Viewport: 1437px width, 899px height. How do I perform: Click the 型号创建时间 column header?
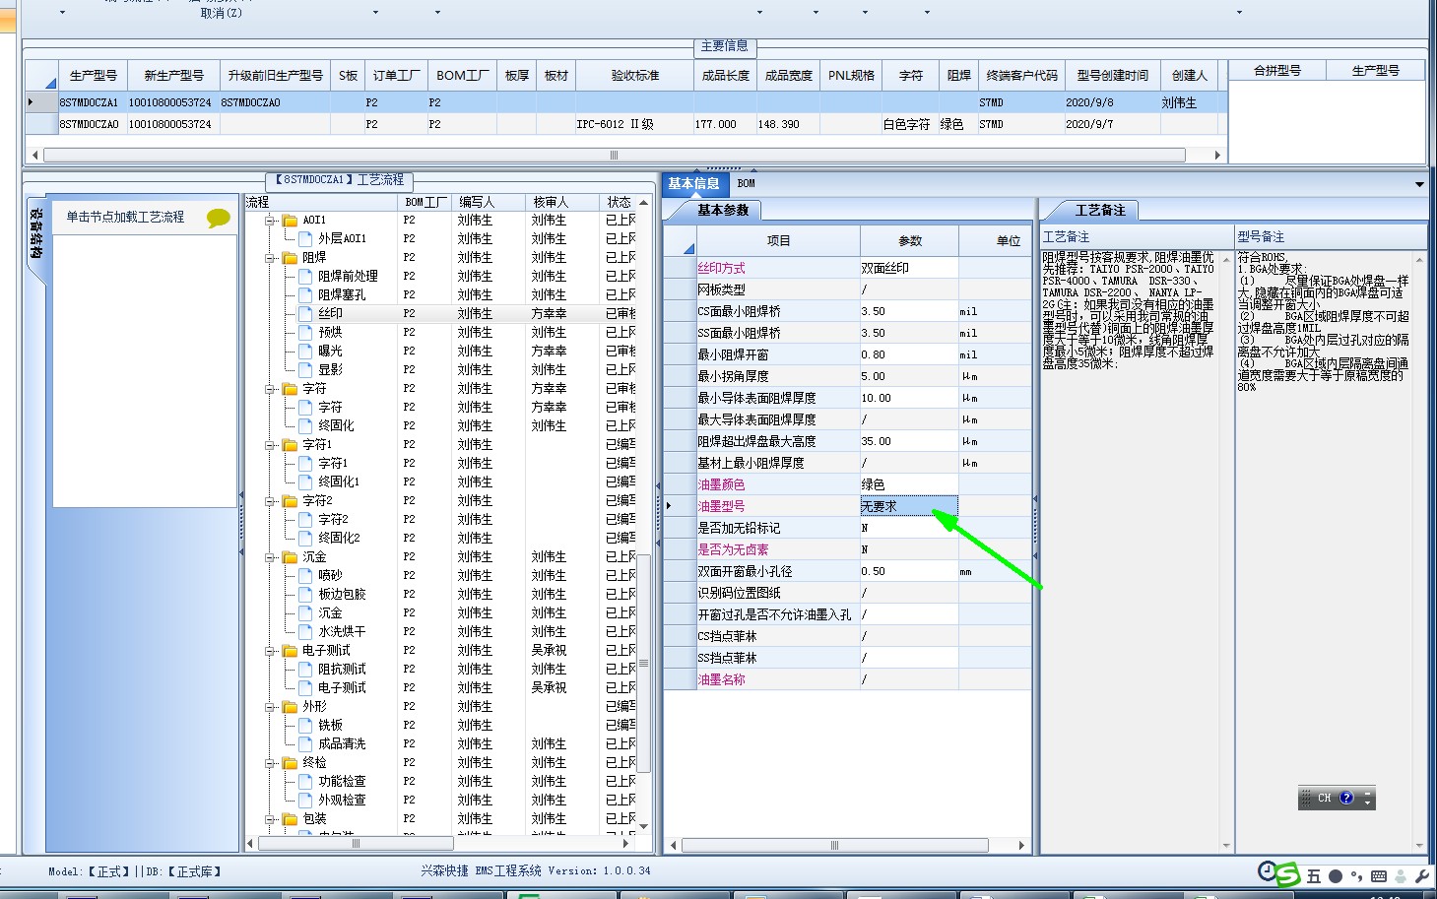[1113, 75]
